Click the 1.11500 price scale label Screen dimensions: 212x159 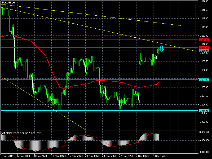coord(204,19)
